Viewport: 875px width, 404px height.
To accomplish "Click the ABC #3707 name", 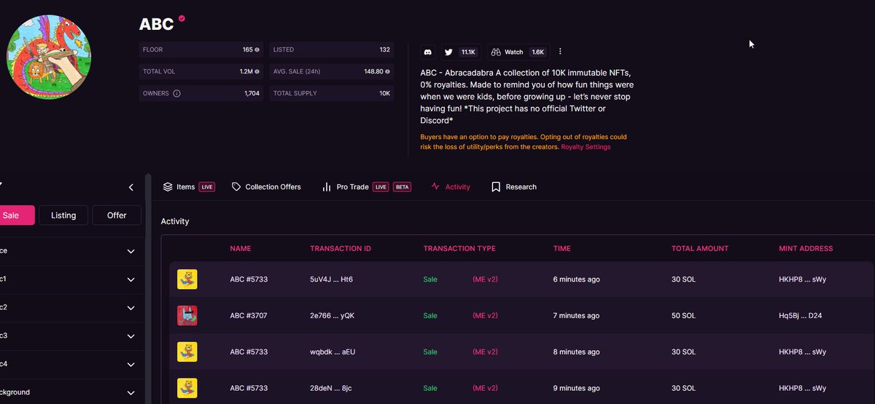I will (249, 316).
